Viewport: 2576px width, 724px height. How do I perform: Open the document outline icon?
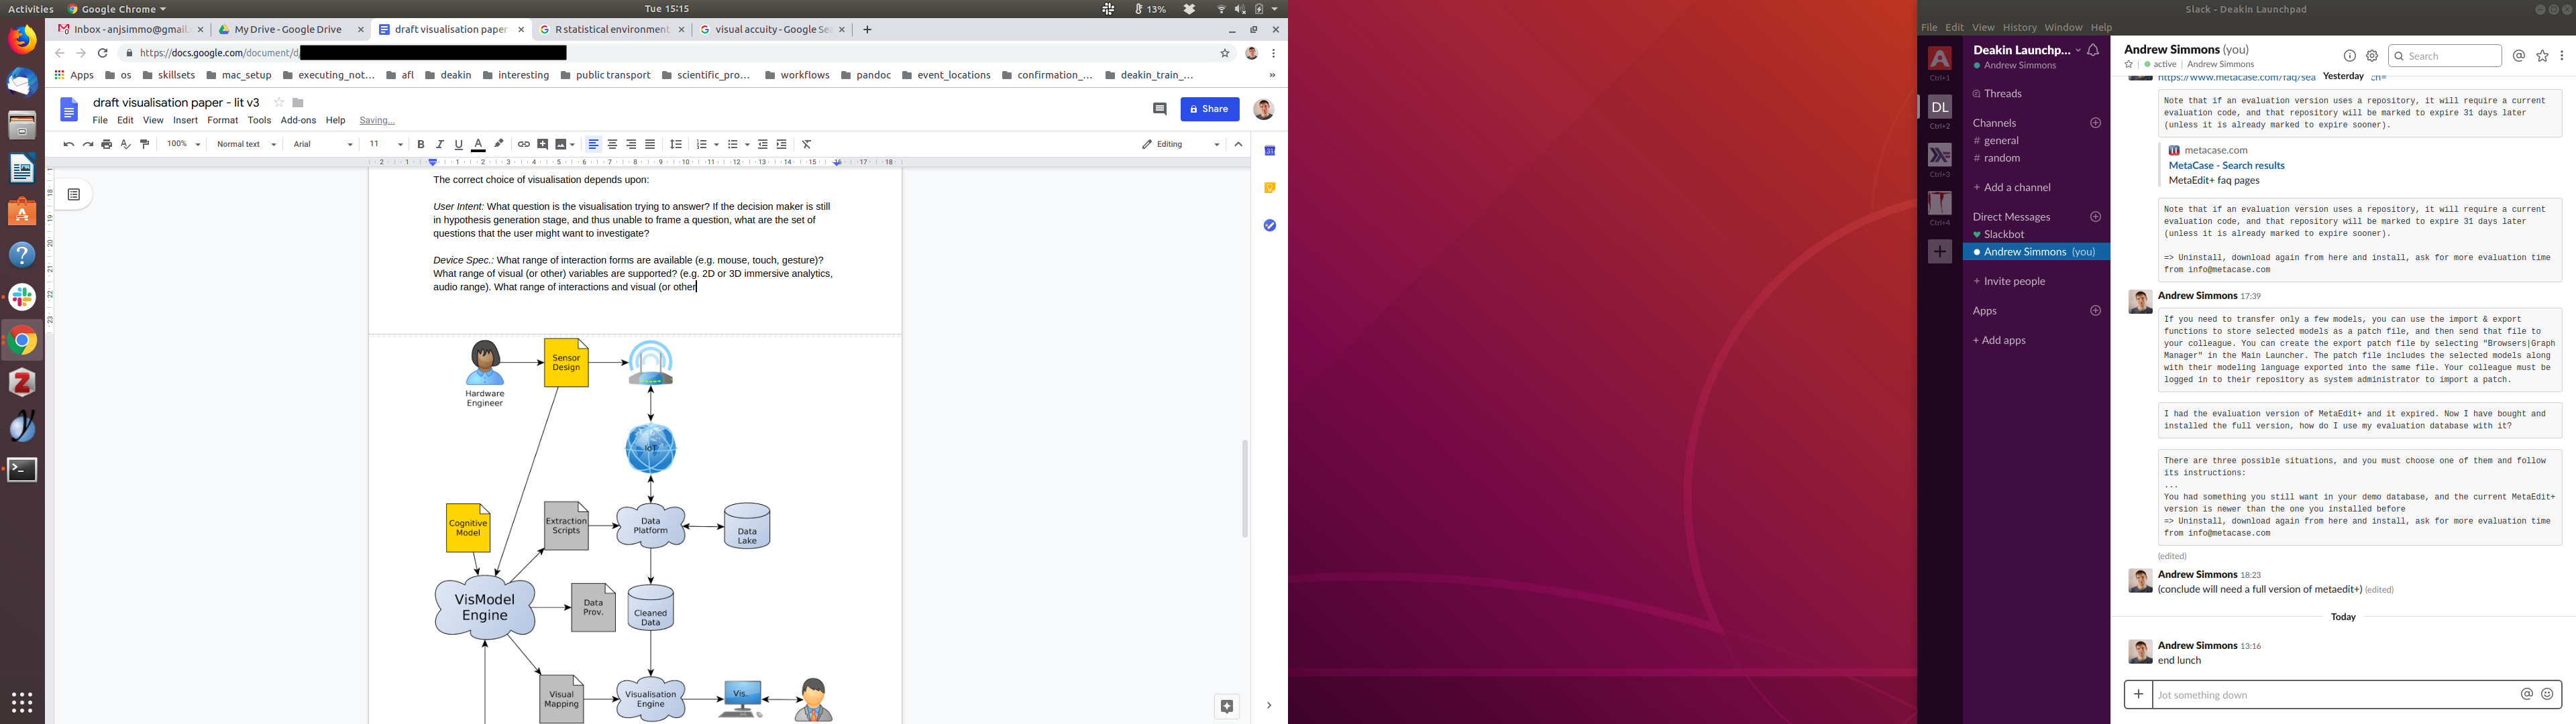click(x=74, y=195)
